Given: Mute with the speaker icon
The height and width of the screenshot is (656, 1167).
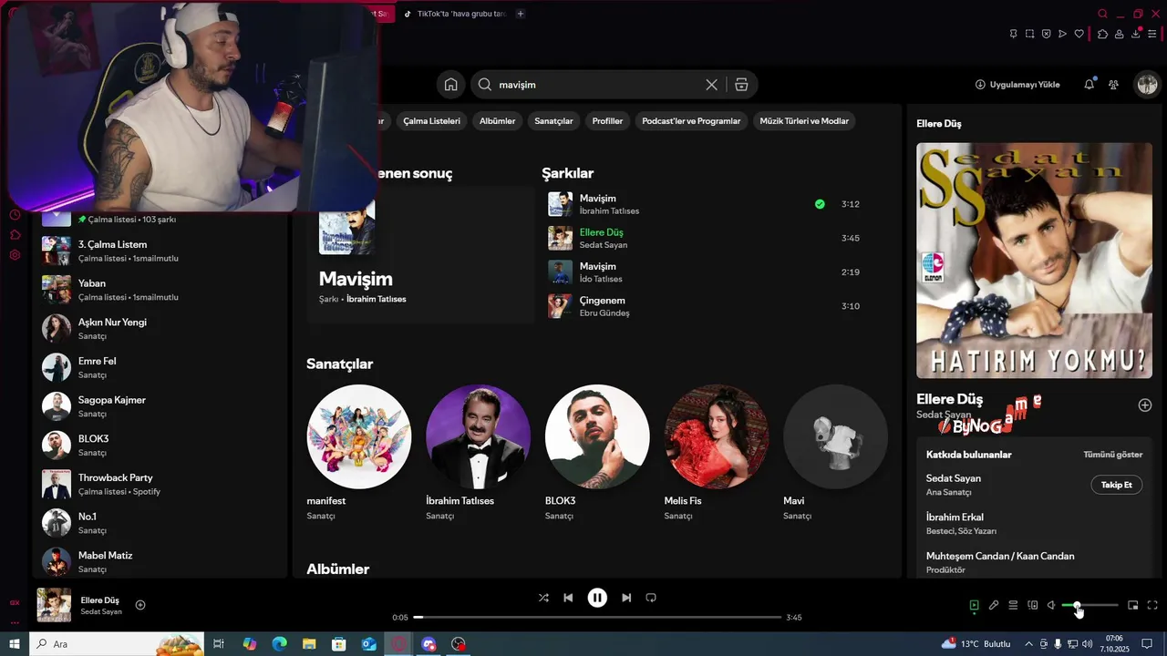Looking at the screenshot, I should pyautogui.click(x=1051, y=605).
